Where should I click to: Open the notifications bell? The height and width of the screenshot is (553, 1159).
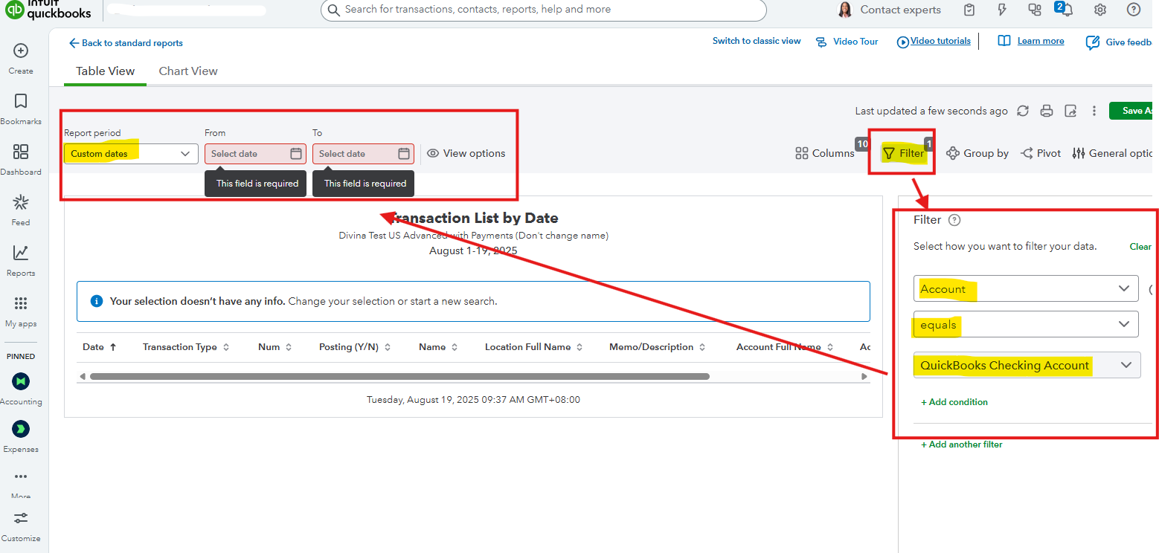(x=1066, y=10)
